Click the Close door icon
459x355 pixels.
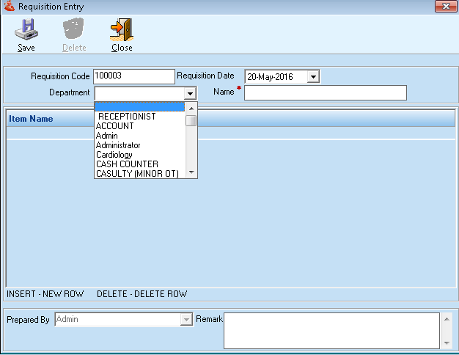122,29
